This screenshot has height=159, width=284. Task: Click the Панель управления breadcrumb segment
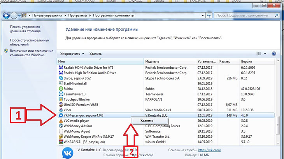pos(47,16)
